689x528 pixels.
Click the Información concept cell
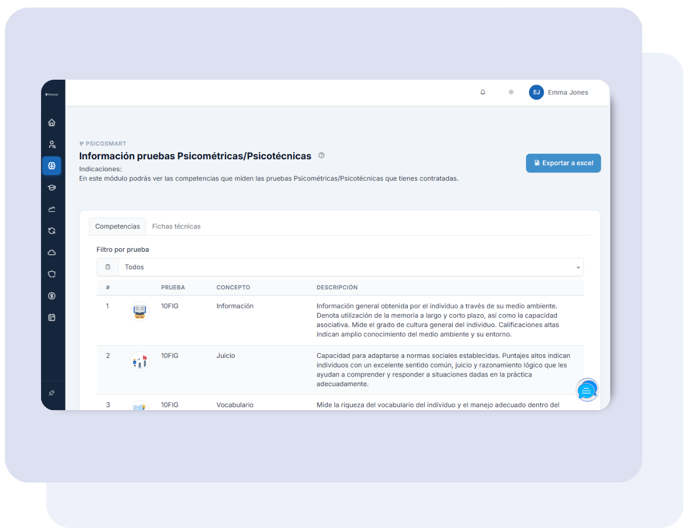235,306
